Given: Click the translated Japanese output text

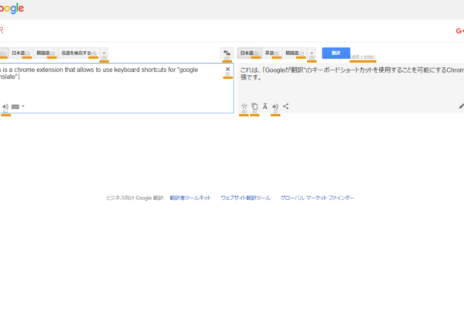Looking at the screenshot, I should 352,73.
